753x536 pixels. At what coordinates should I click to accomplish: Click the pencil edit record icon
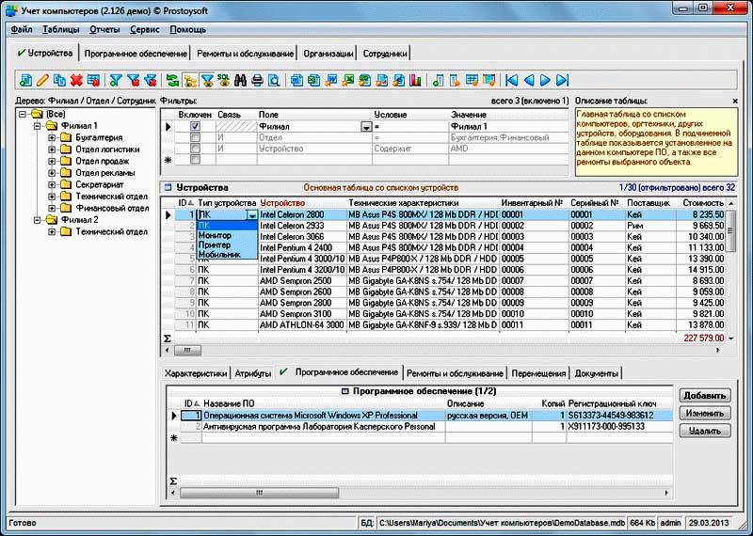[42, 81]
